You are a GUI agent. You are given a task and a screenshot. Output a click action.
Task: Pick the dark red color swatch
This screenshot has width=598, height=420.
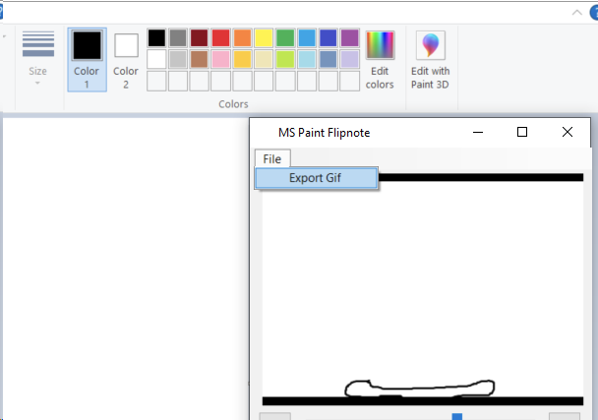click(x=199, y=37)
